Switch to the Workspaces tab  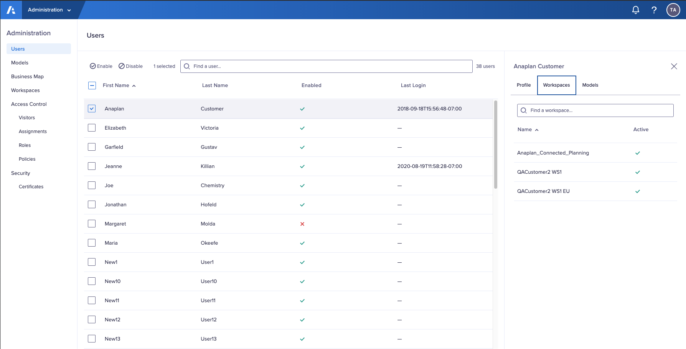pos(557,85)
